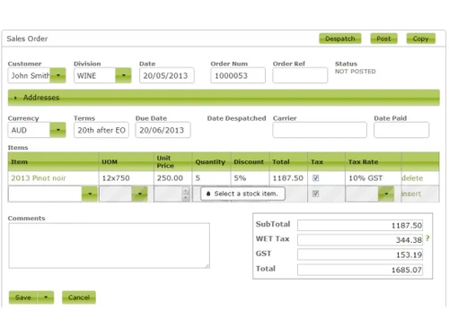Click inside the Comments text area
Screen dimensions: 449x336
(x=109, y=246)
